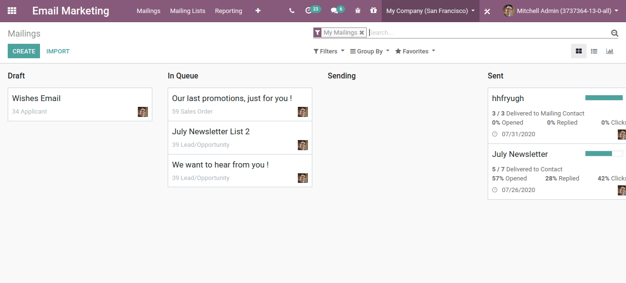Click the In Queue column header
626x283 pixels.
pos(183,76)
